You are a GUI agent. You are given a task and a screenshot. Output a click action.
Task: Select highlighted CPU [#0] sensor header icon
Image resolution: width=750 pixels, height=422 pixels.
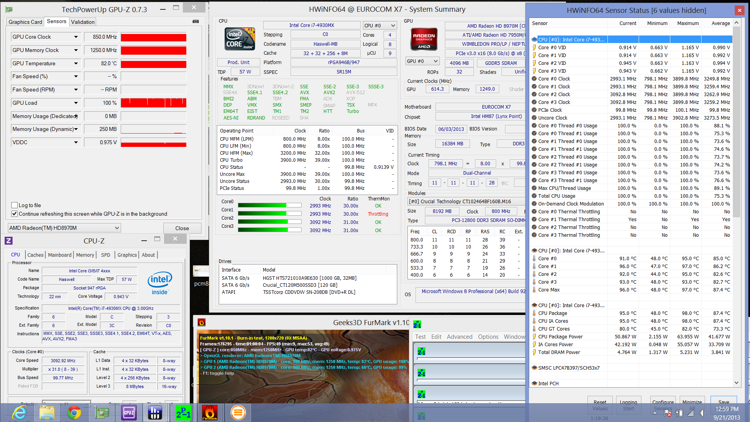coord(534,39)
